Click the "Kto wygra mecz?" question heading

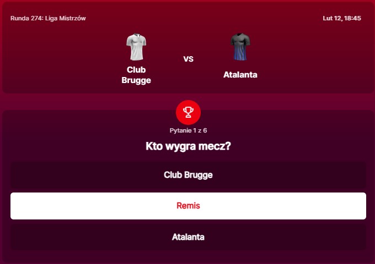click(x=188, y=147)
